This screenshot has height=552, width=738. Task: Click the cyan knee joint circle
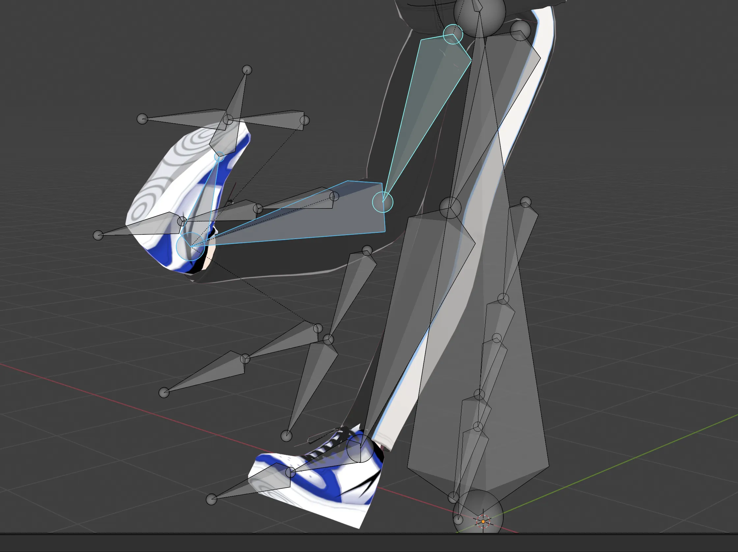pos(383,202)
